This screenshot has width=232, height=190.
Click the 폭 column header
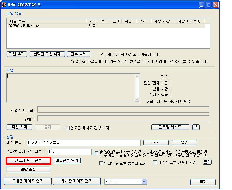(x=104, y=21)
